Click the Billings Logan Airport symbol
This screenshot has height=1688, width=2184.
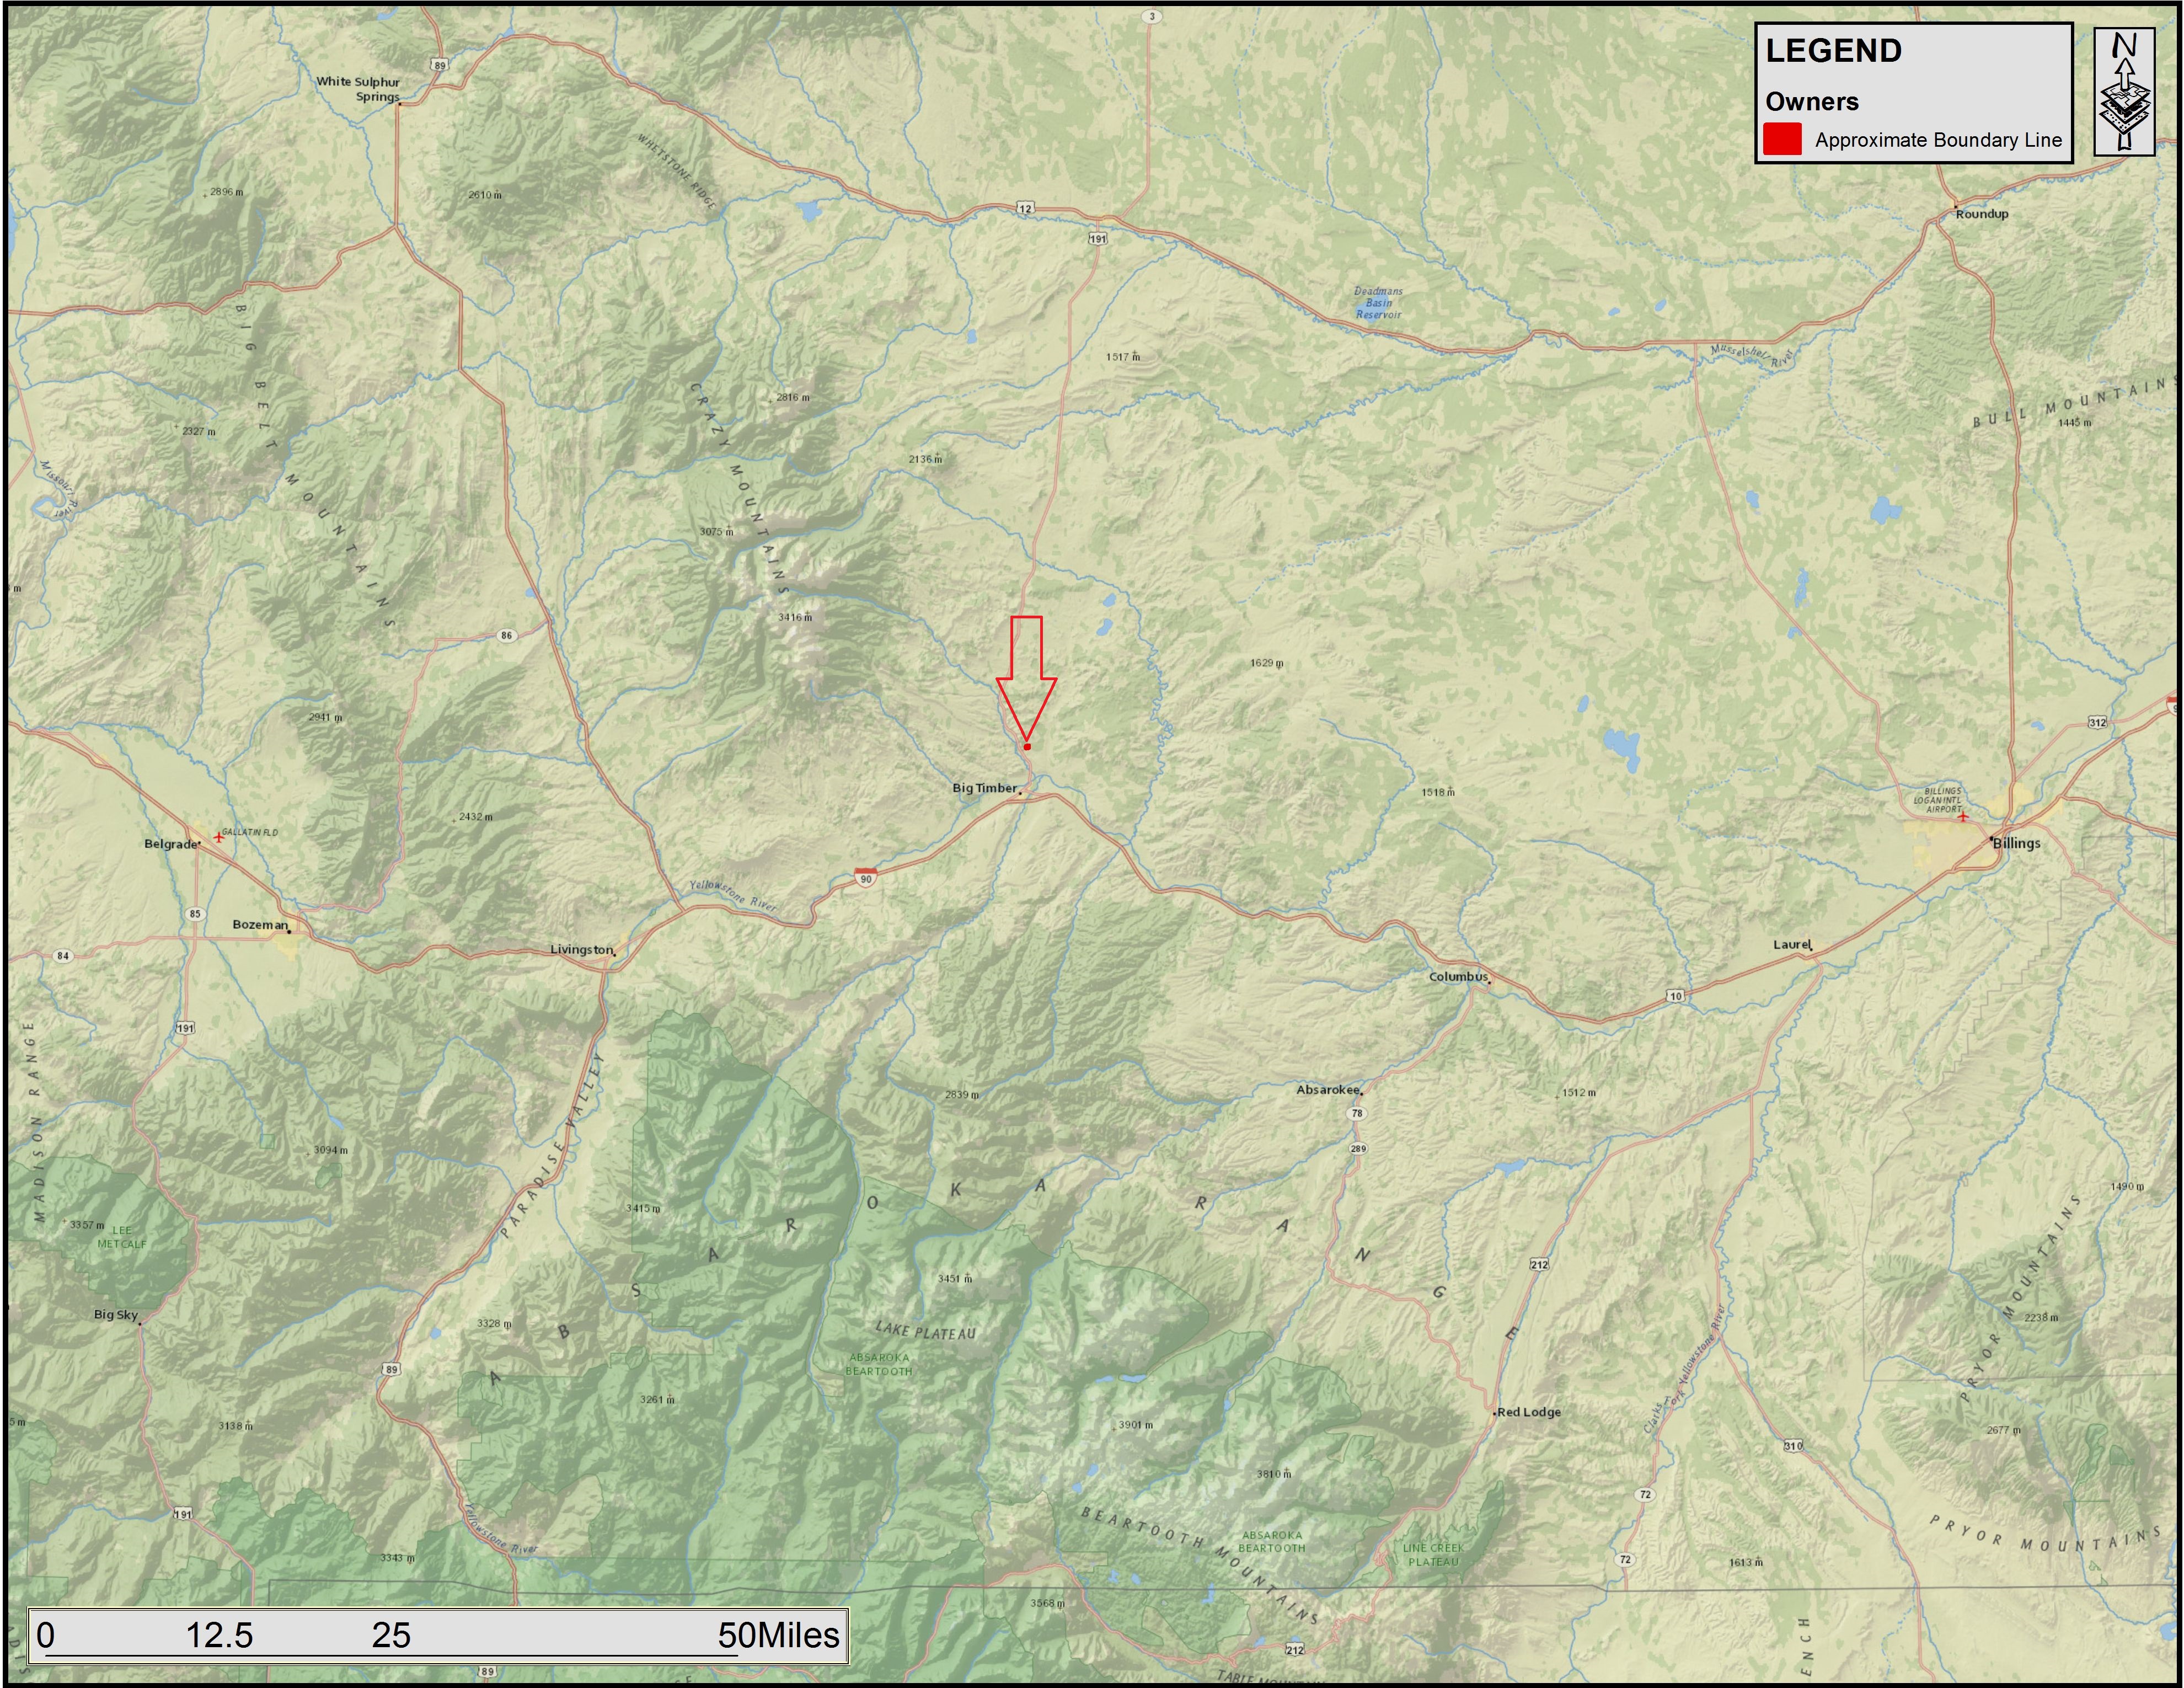pos(1963,817)
